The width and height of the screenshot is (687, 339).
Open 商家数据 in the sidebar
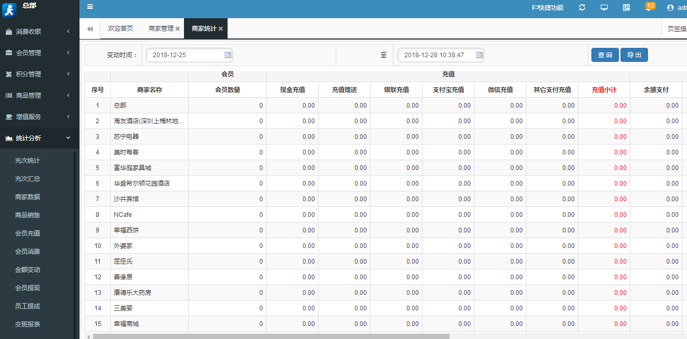click(28, 197)
